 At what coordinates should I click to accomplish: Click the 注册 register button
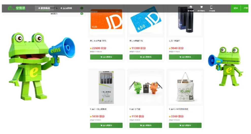coord(246,8)
